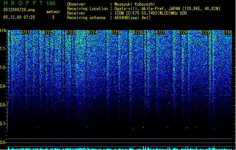Click the Receiving antenna label
This screenshot has width=236, height=150.
pyautogui.click(x=86, y=18)
